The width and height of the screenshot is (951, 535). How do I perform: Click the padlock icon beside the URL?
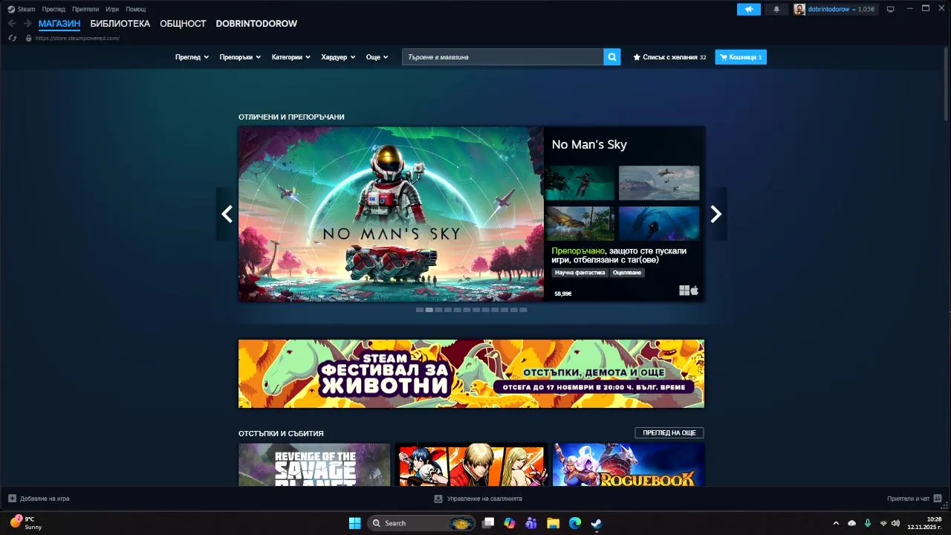[28, 38]
